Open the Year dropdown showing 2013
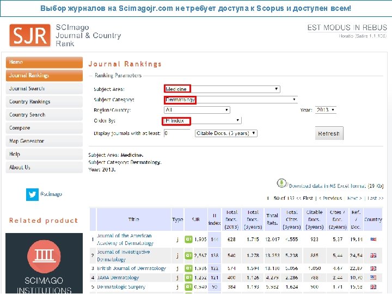Screen dimensions: 392x294 coord(326,110)
